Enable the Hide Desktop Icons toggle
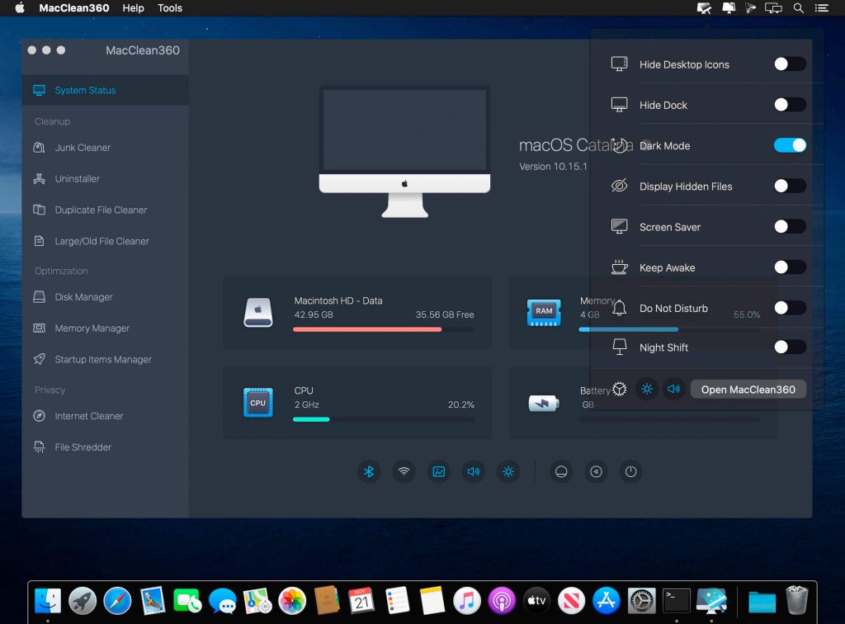 [790, 64]
